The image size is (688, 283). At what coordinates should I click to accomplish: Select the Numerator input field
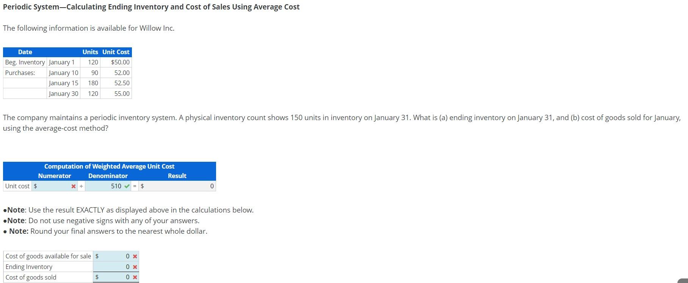pyautogui.click(x=53, y=186)
